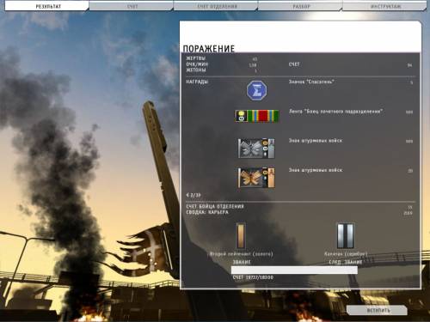The width and height of the screenshot is (430, 322).
Task: Click the ВСТУПИТЬ button
Action: click(x=378, y=311)
